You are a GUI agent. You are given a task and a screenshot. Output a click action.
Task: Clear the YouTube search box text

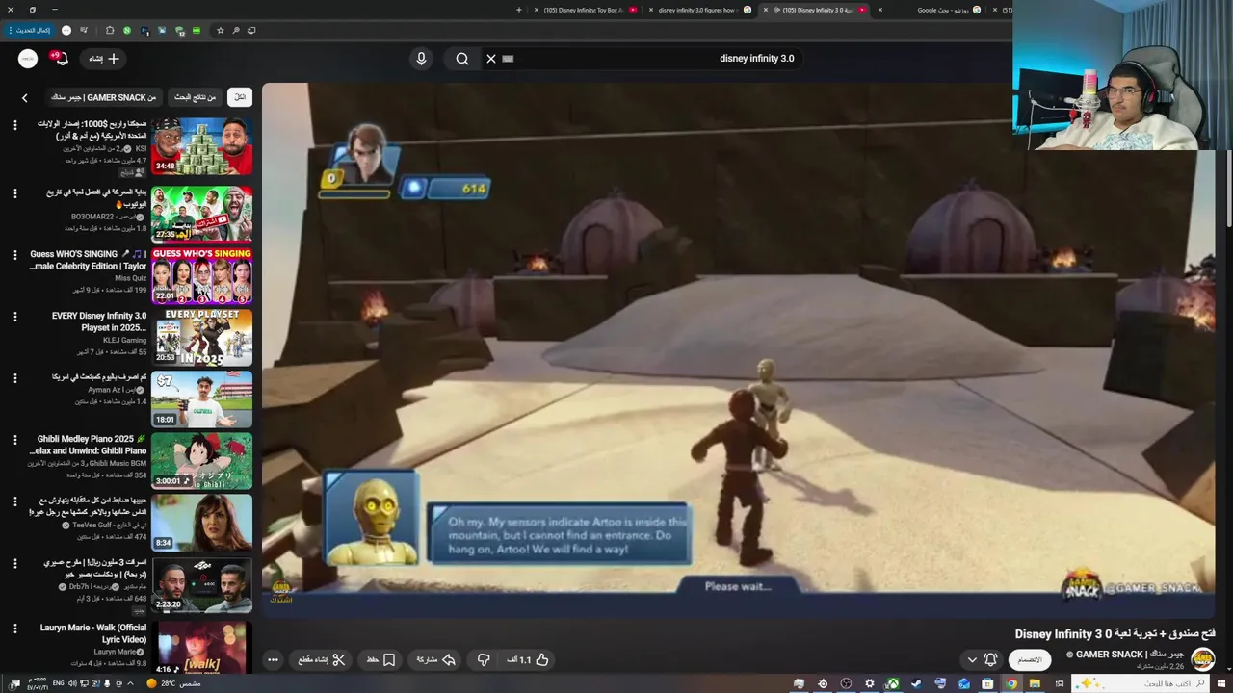491,59
